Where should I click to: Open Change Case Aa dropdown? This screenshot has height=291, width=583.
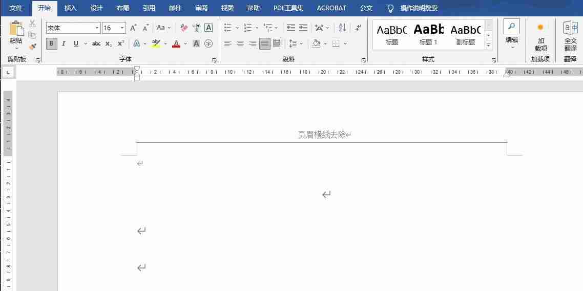pyautogui.click(x=163, y=28)
